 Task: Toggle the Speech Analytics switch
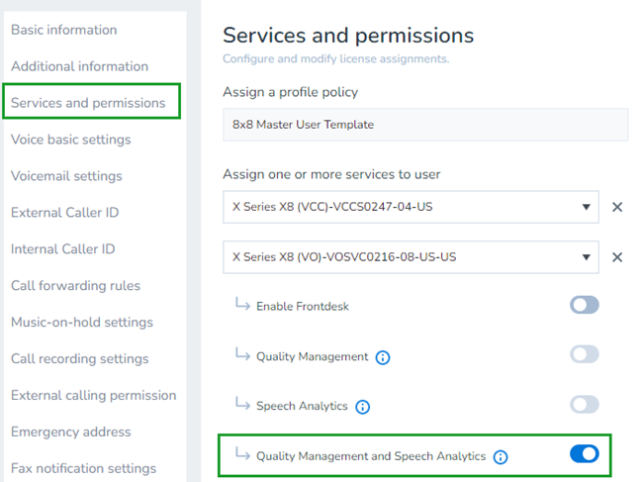click(x=585, y=405)
